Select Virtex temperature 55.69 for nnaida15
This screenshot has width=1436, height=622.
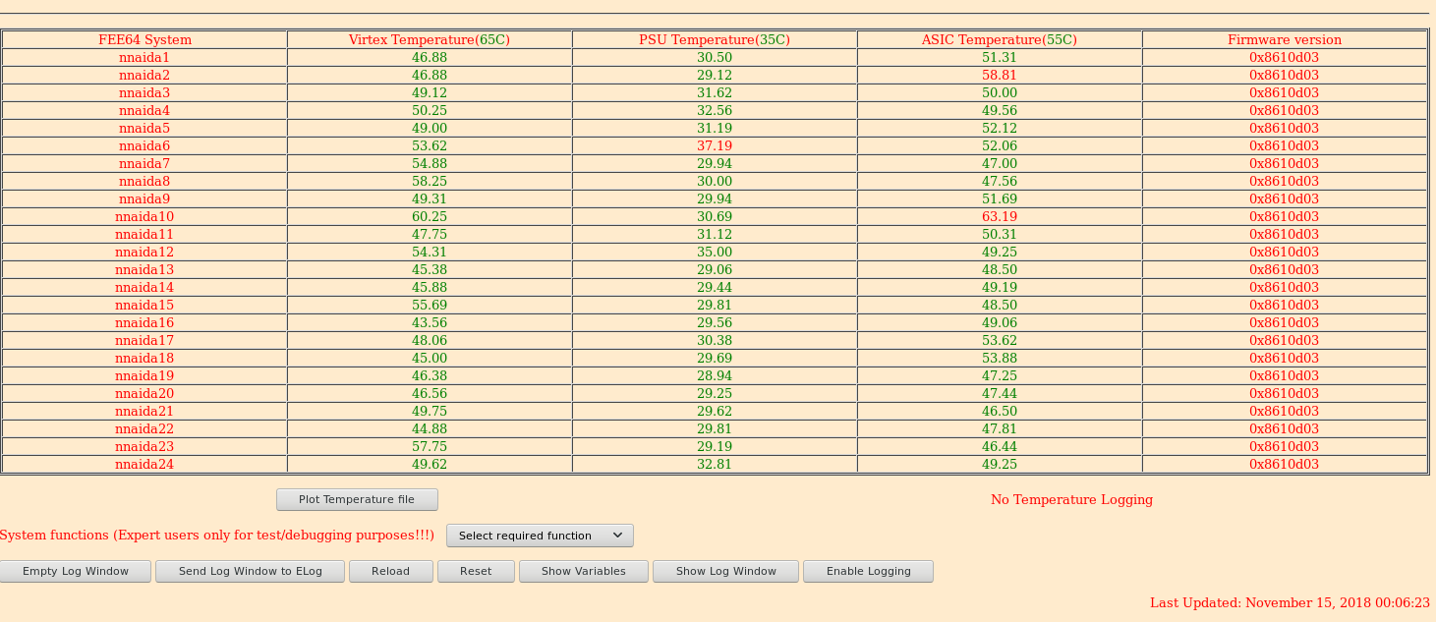(430, 306)
